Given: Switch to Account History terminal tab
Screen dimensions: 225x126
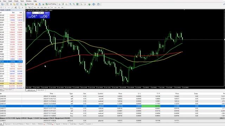Looking at the screenshot, I should (x=18, y=124).
